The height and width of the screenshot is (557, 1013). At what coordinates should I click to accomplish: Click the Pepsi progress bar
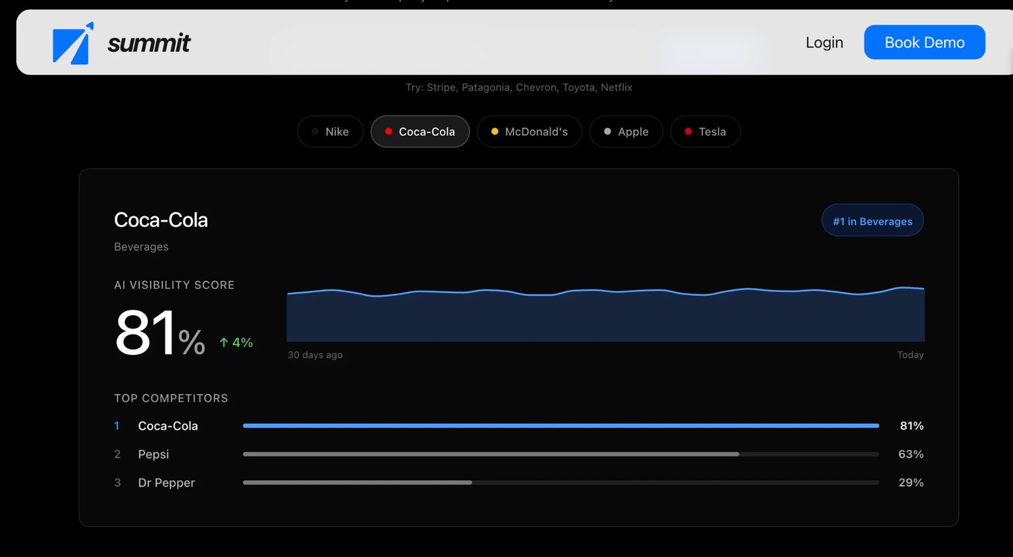(561, 454)
